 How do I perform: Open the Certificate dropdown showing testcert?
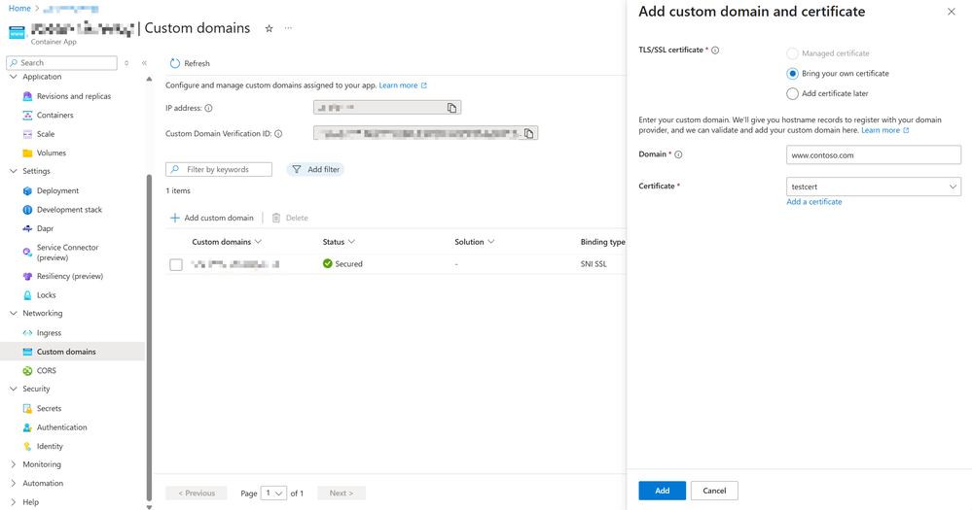[x=873, y=187]
